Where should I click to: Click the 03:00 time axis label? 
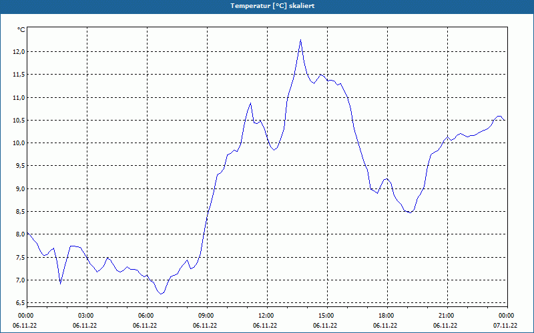click(x=87, y=316)
